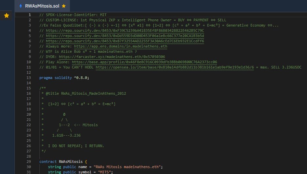Open the farcaster.xyz madeinathens.eth link

click(x=112, y=57)
